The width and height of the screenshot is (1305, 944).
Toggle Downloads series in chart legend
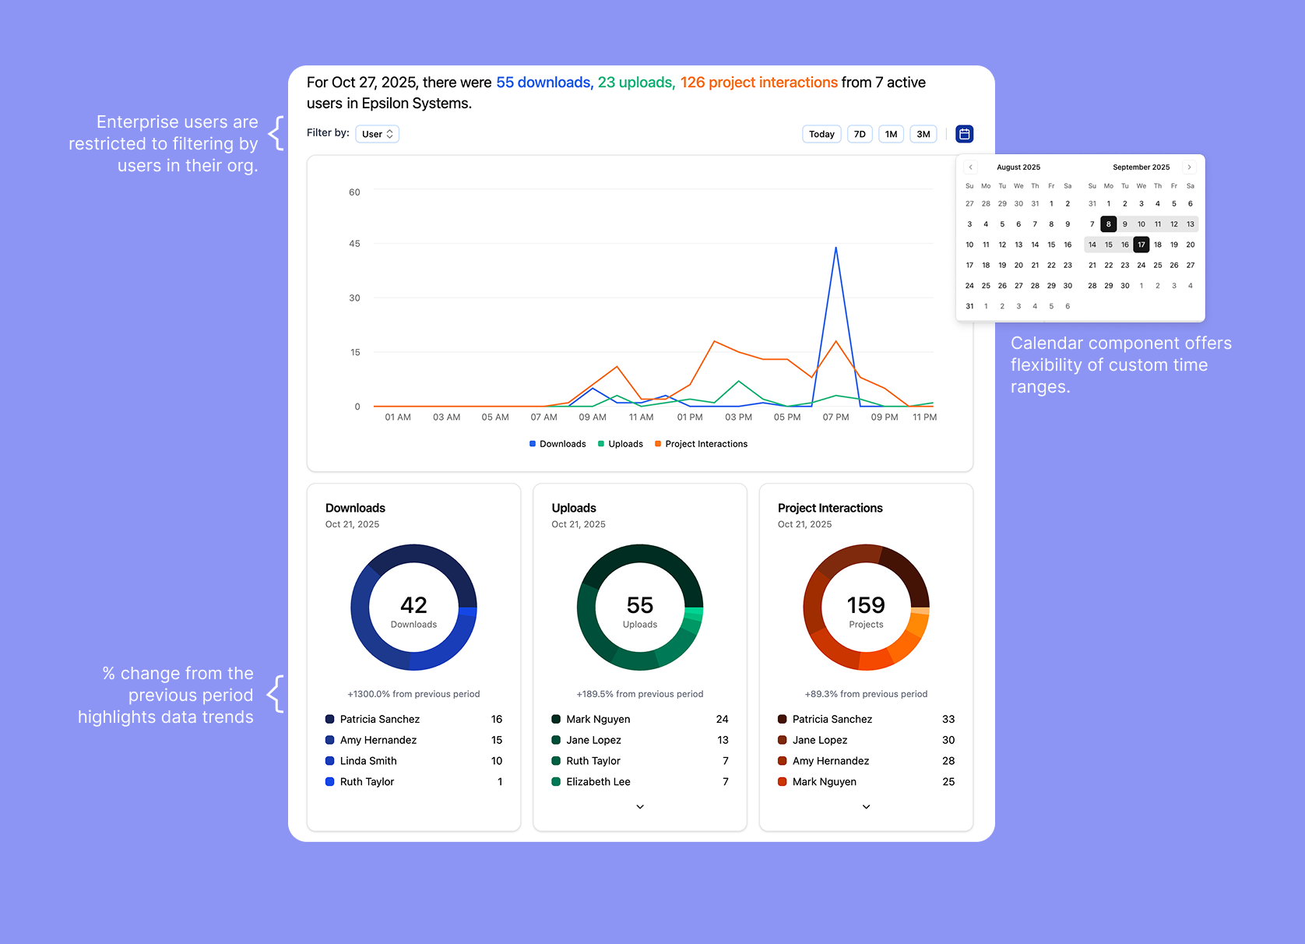(558, 444)
